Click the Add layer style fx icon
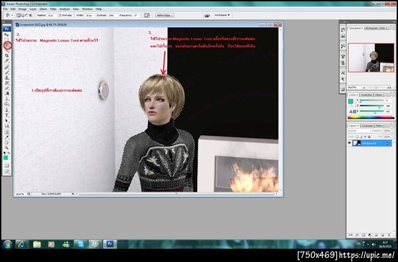This screenshot has height=262, width=398. (357, 235)
